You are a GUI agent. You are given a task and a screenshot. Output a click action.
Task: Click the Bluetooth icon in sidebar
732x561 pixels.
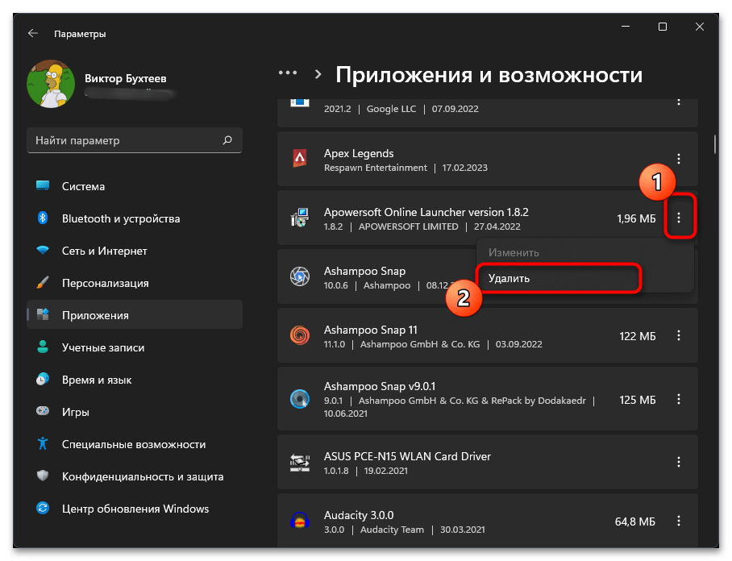click(x=43, y=218)
